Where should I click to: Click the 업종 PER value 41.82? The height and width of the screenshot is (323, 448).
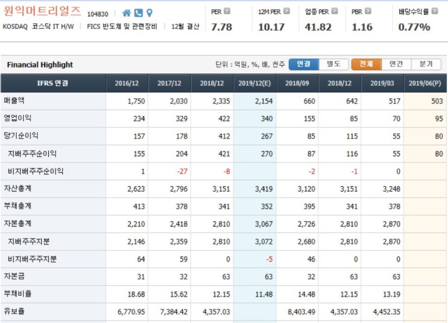318,27
